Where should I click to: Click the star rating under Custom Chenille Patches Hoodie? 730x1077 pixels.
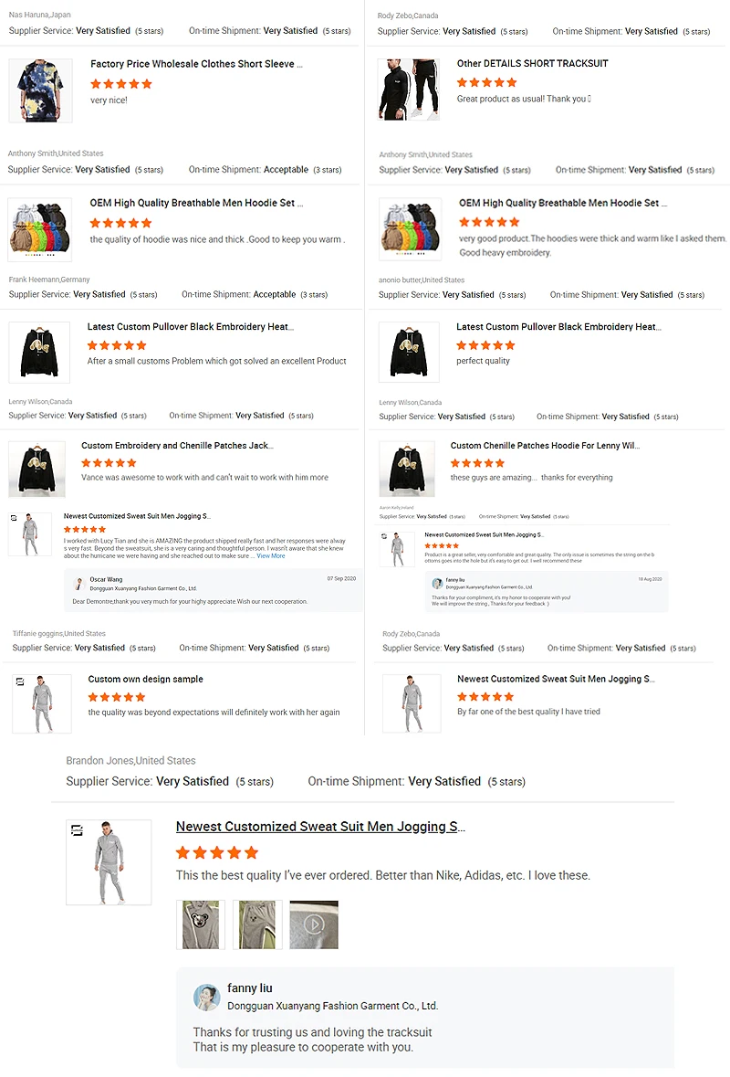[477, 463]
